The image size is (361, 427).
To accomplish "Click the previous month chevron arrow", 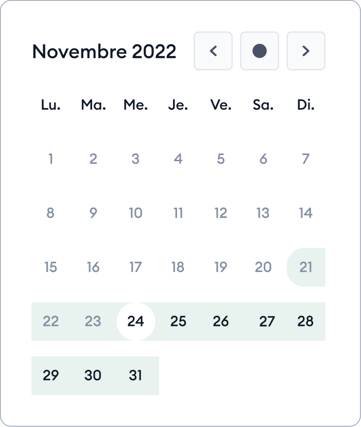I will point(213,51).
